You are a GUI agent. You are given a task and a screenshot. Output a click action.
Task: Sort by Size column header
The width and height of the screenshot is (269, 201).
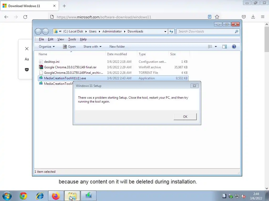click(x=179, y=54)
